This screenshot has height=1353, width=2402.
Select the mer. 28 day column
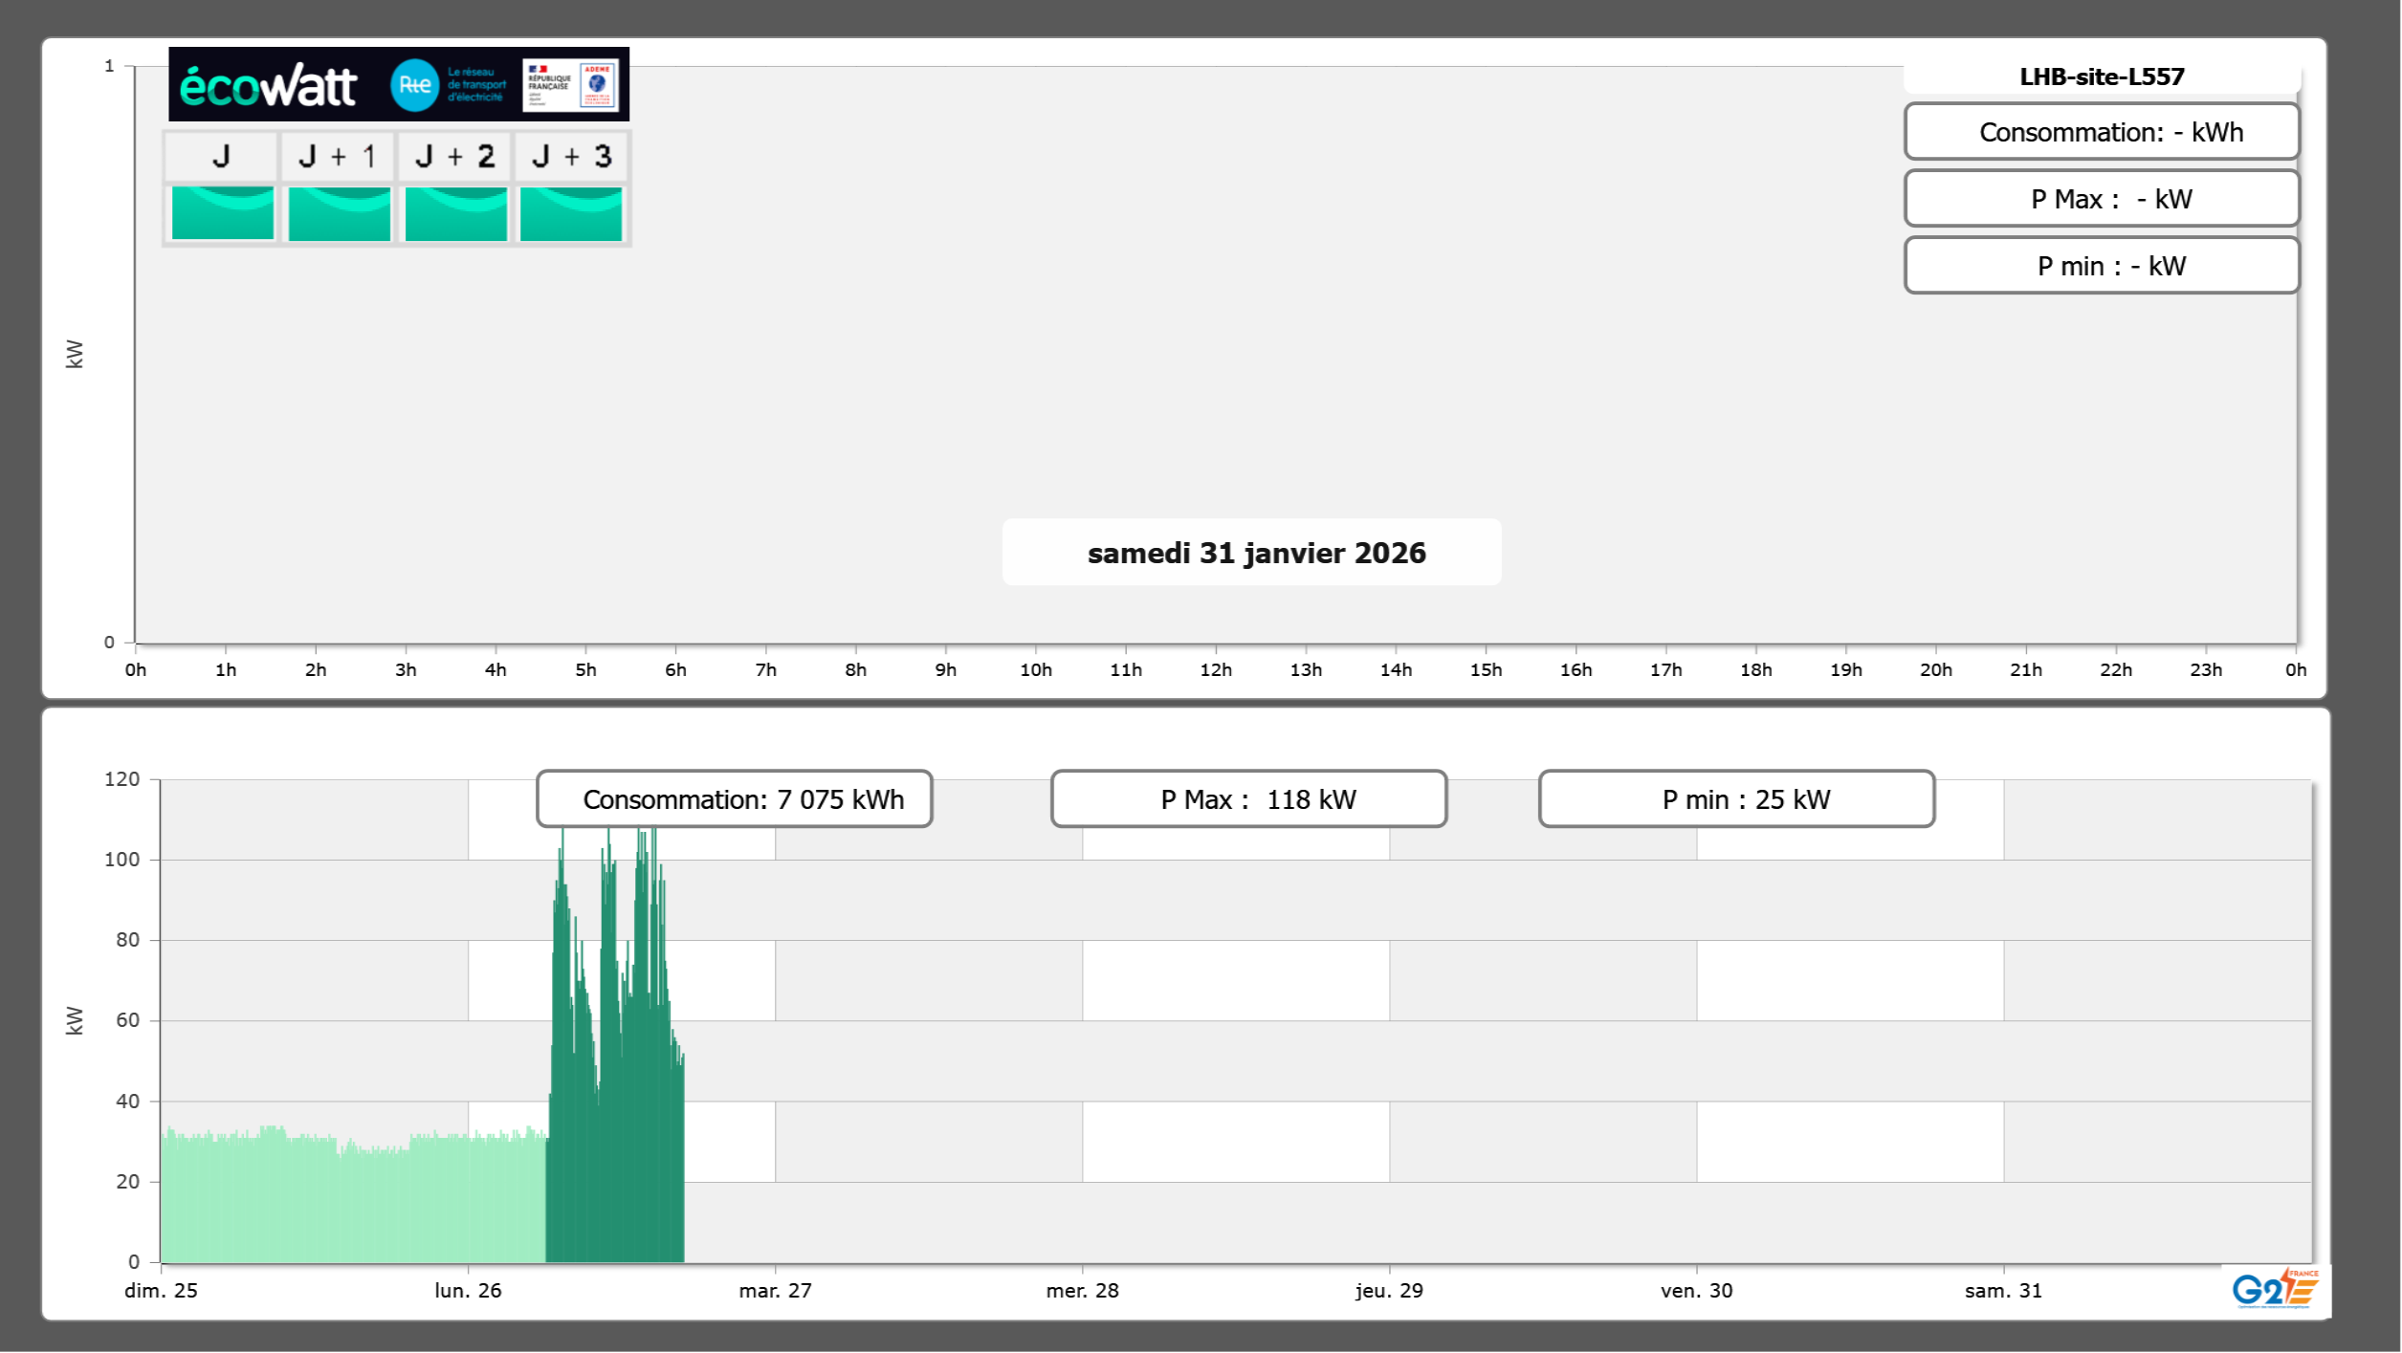tap(1235, 1052)
